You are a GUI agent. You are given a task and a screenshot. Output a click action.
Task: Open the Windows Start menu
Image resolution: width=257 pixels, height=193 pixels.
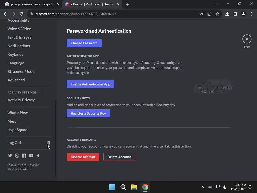tap(112, 187)
